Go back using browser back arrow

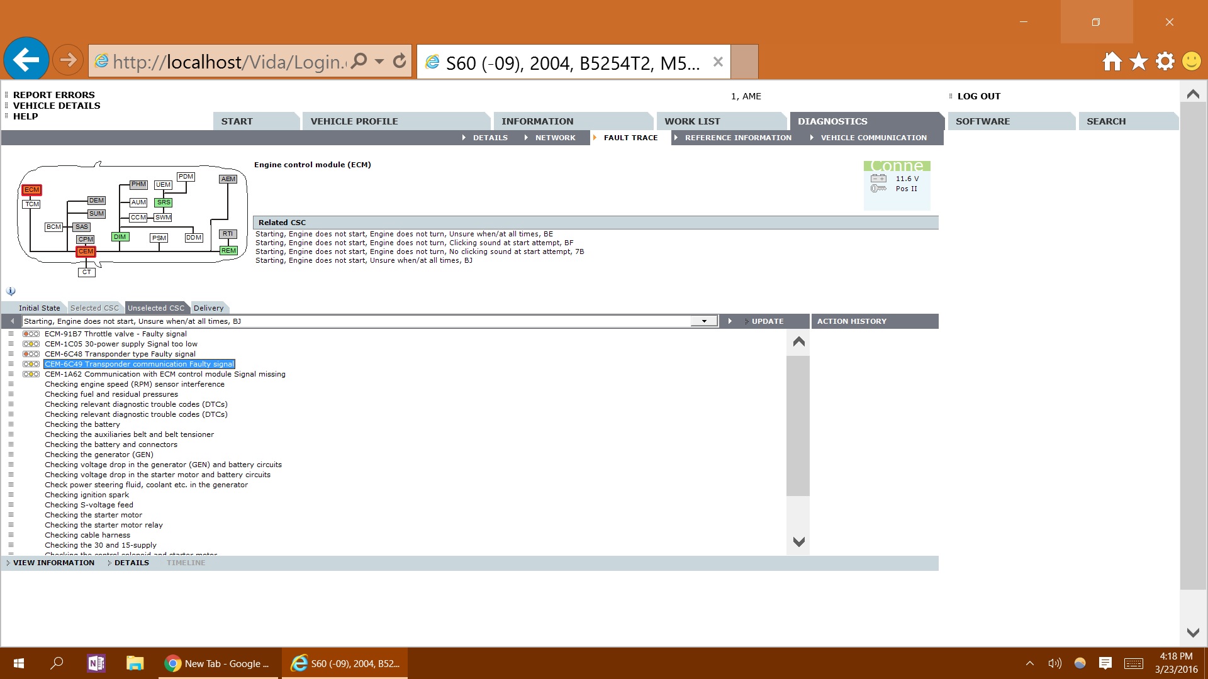click(26, 60)
